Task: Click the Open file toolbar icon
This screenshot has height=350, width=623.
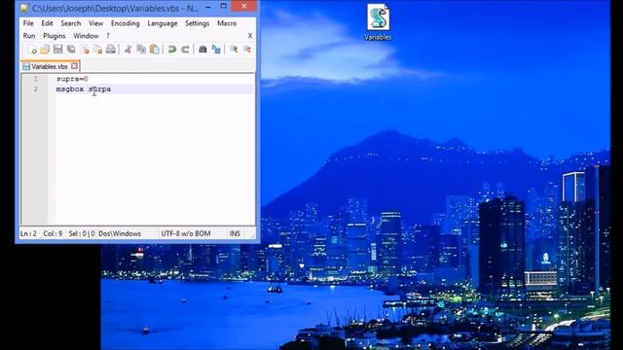Action: coord(45,50)
